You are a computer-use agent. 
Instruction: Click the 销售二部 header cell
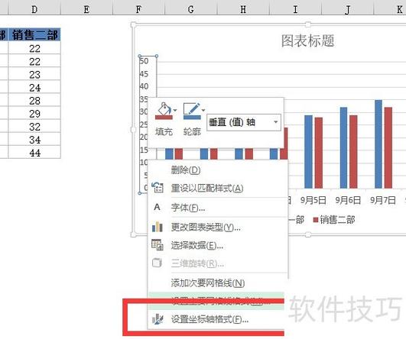34,34
